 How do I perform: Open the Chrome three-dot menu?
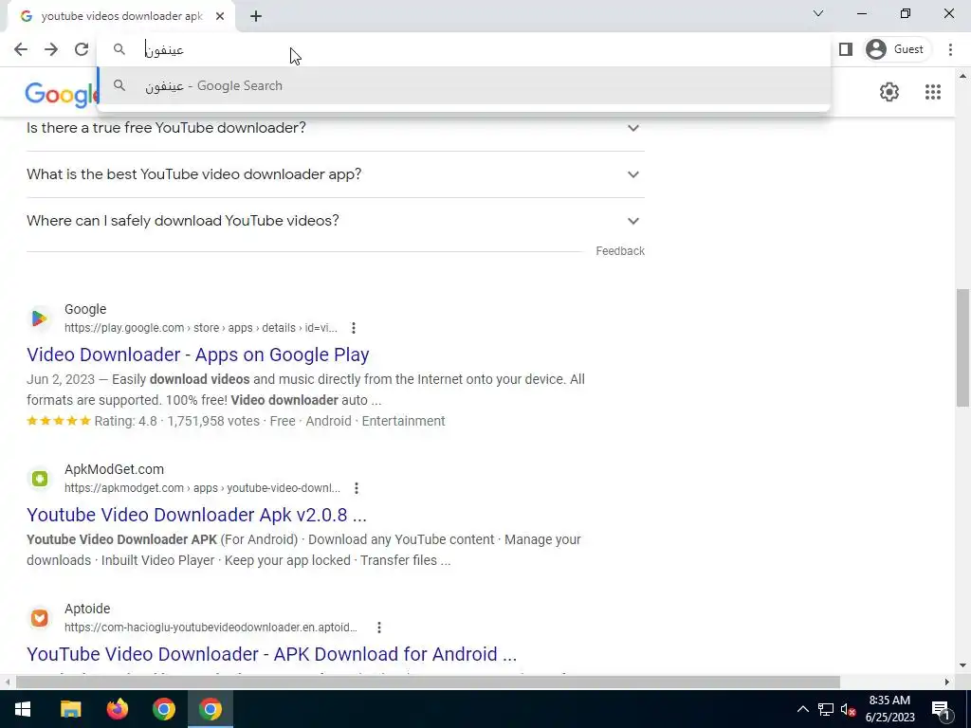(x=950, y=49)
